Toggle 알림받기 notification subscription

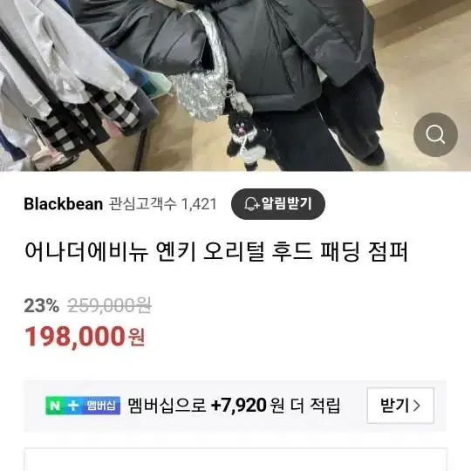[278, 204]
